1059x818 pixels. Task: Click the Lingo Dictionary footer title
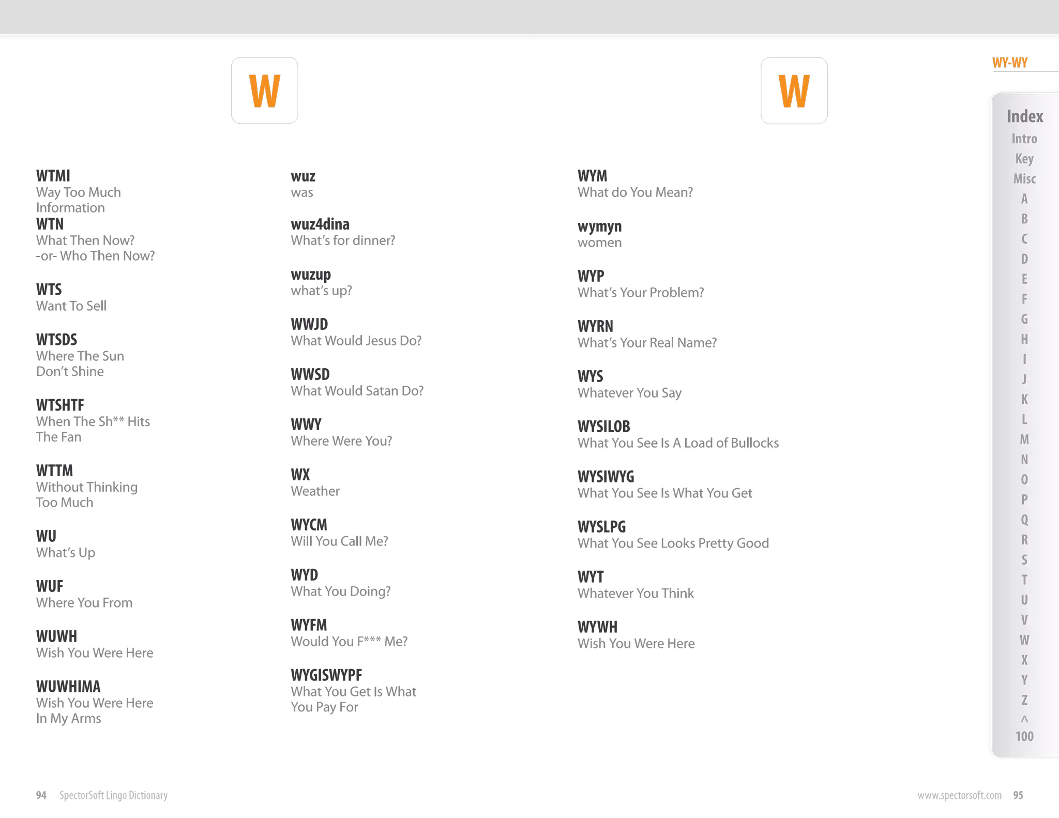click(113, 796)
